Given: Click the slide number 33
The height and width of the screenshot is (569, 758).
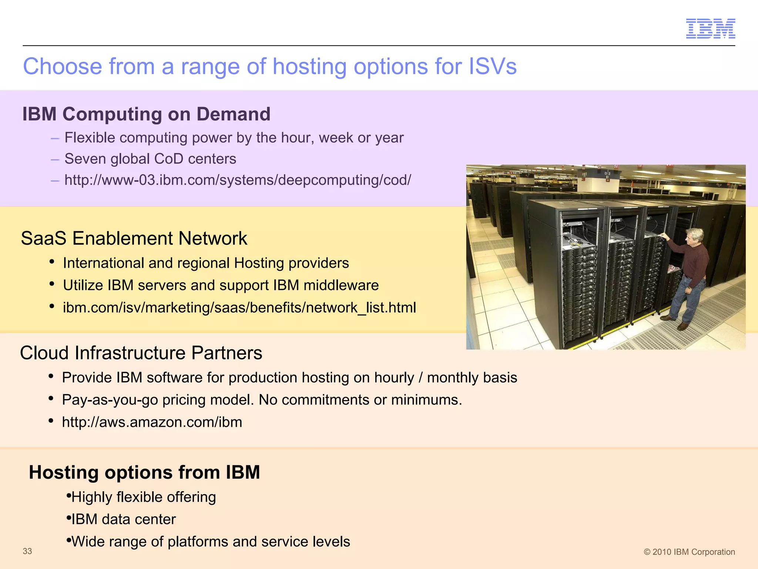Looking at the screenshot, I should (27, 551).
